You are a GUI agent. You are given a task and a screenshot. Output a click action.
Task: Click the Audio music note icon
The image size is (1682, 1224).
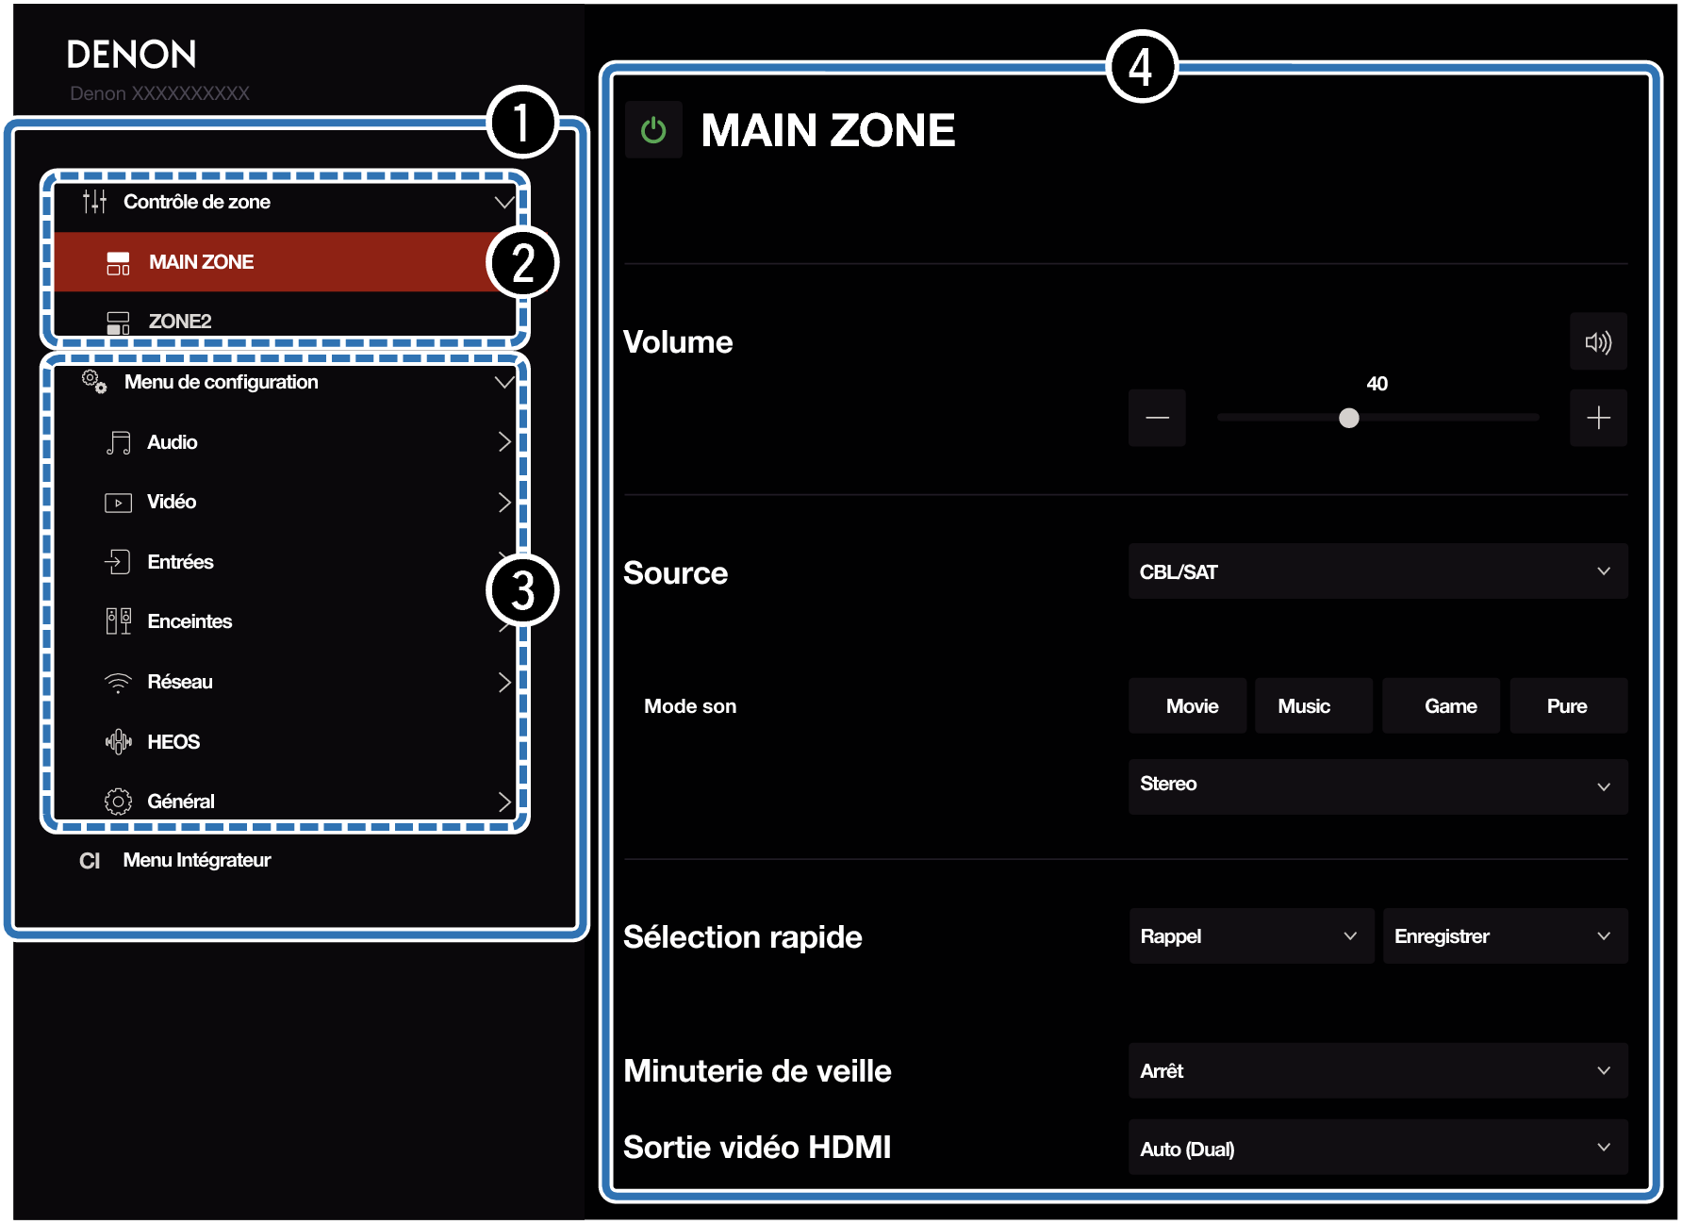[118, 443]
